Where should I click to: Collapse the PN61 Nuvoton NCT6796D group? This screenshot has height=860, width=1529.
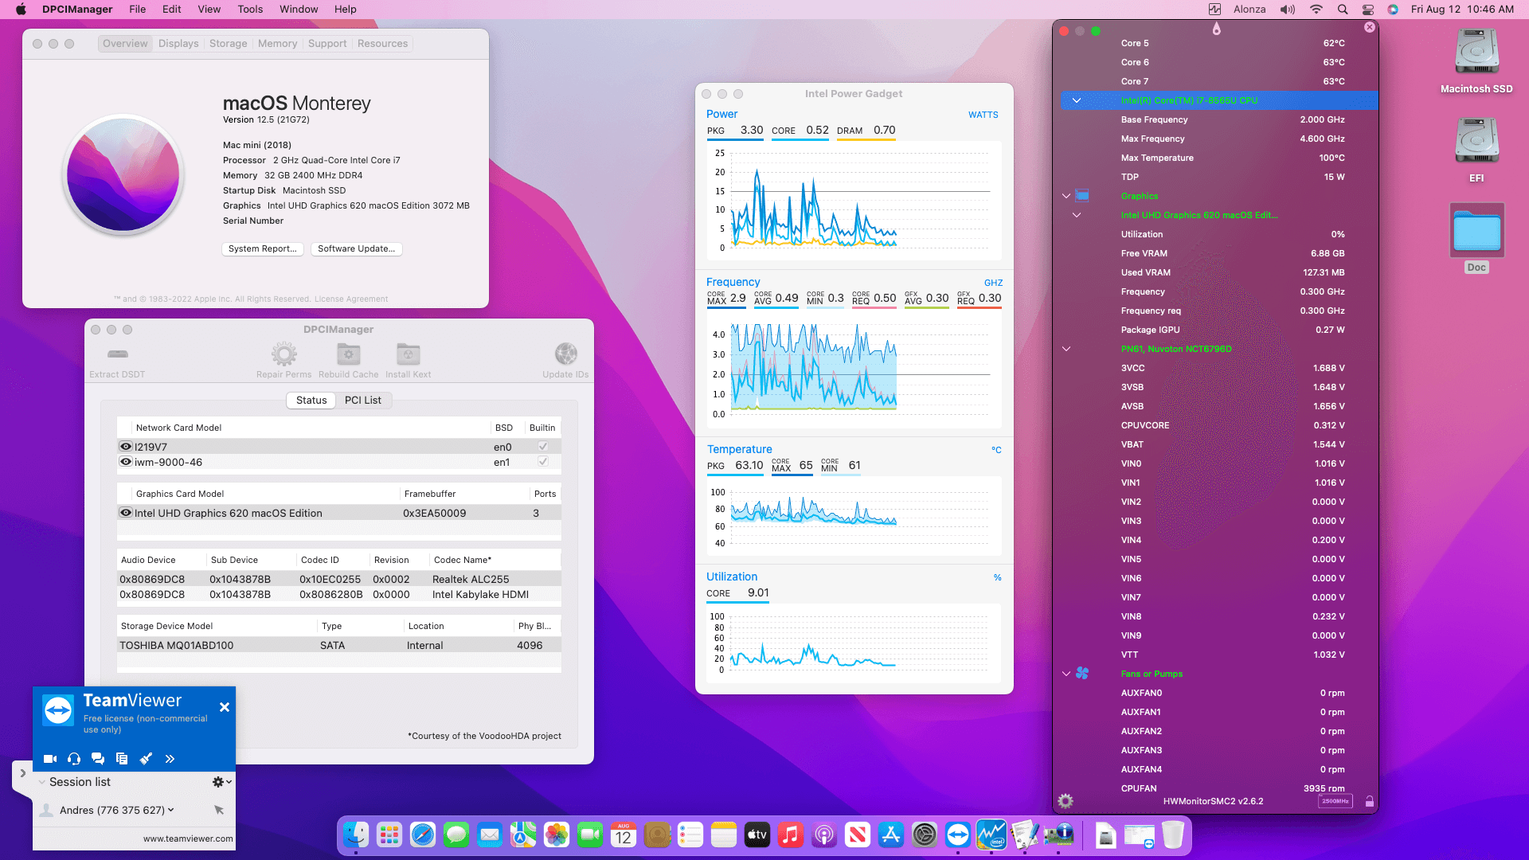(1066, 349)
